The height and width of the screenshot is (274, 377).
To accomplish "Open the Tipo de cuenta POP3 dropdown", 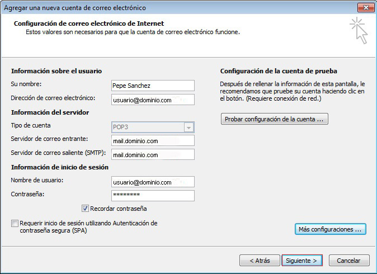I will tap(153, 127).
